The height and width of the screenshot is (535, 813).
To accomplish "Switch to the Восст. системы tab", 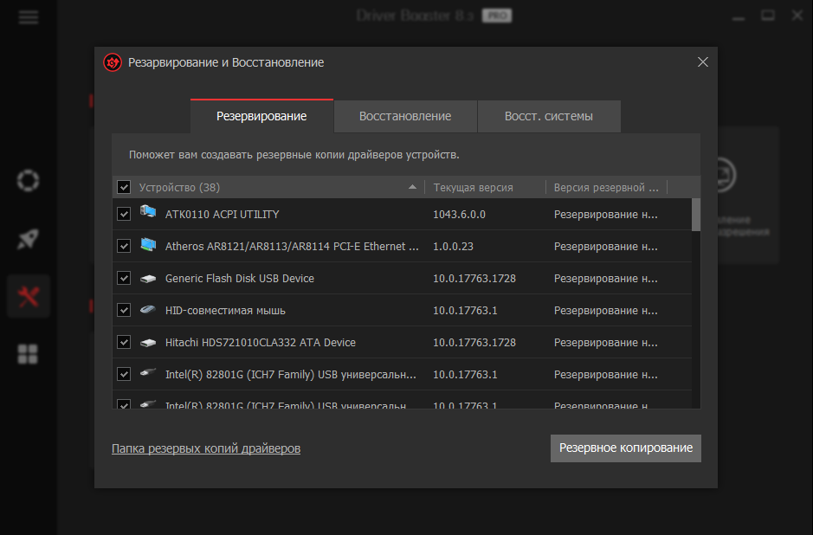I will click(x=549, y=116).
